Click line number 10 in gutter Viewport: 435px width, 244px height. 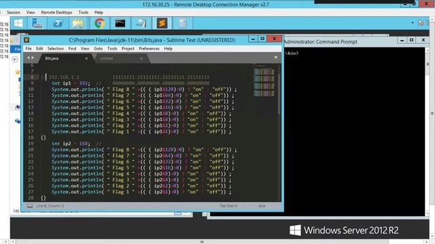31,89
